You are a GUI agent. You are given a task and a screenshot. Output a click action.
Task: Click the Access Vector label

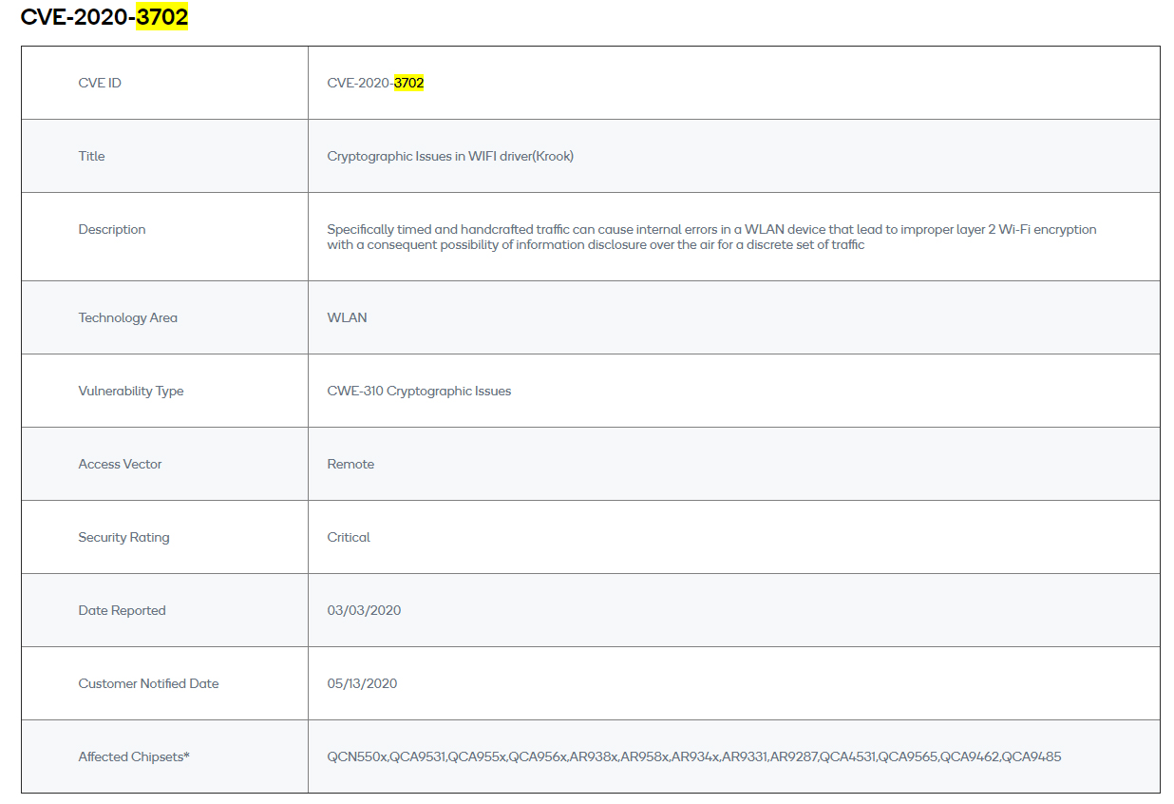click(x=120, y=464)
